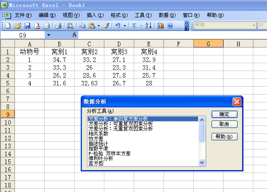Click the Copy icon
The image size is (267, 192).
[x=82, y=26]
